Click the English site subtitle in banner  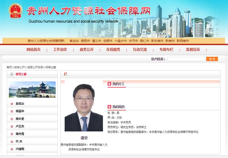73,21
